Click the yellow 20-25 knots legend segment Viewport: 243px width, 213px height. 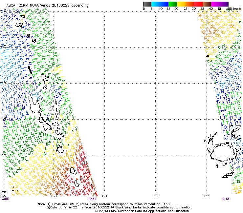pyautogui.click(x=181, y=4)
